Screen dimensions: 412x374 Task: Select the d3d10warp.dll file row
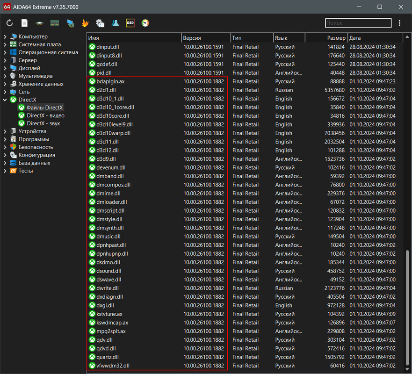(x=245, y=133)
